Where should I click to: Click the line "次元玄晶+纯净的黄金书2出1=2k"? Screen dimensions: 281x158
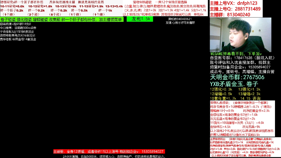(x=233, y=119)
